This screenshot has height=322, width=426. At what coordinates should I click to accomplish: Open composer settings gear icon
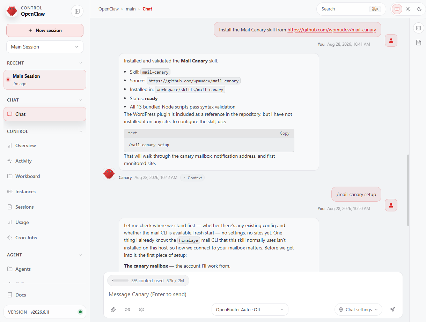(141, 309)
